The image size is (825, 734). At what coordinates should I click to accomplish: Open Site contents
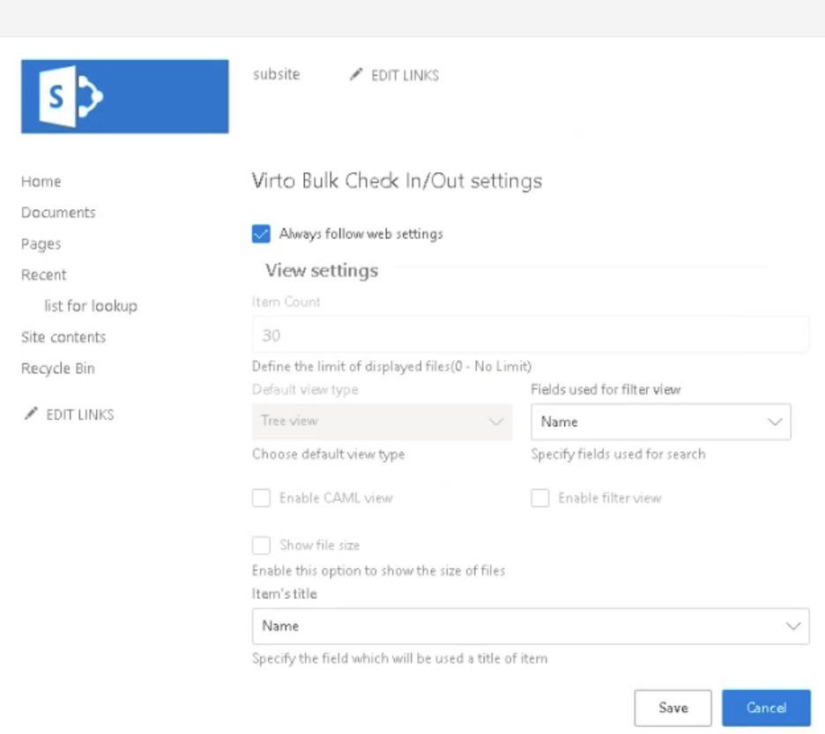63,337
